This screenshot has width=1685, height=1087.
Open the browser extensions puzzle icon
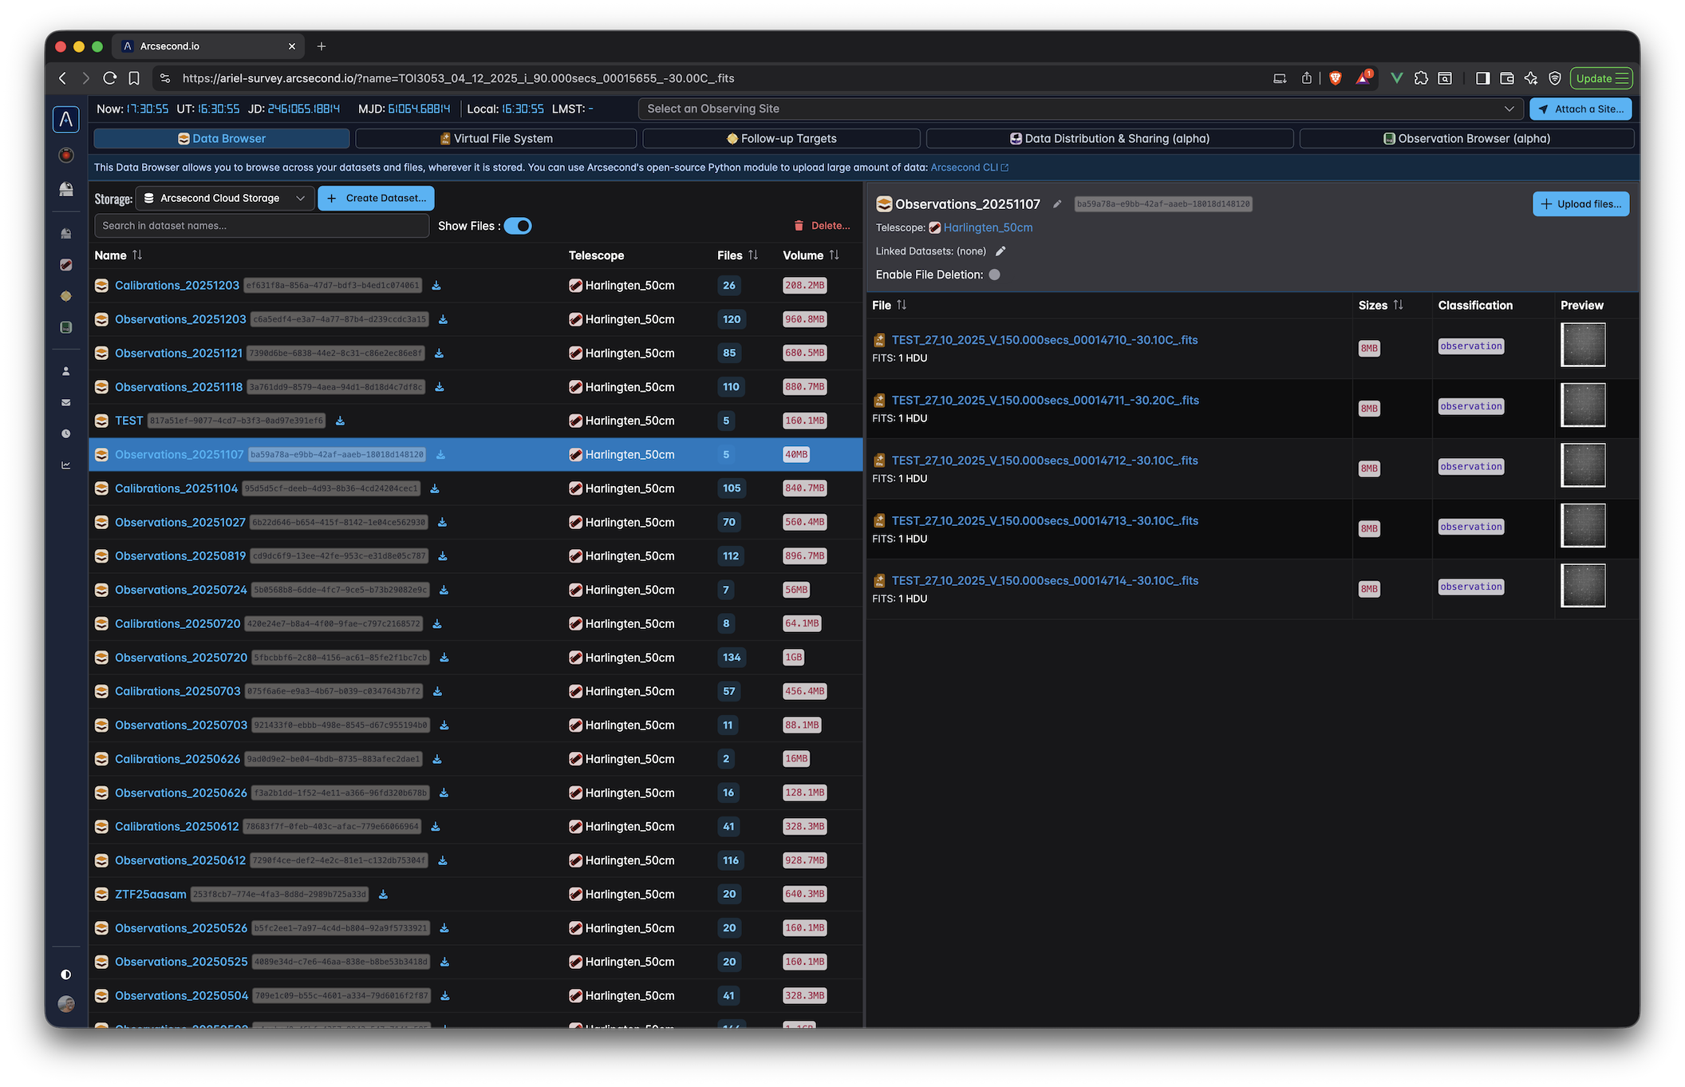(x=1421, y=78)
